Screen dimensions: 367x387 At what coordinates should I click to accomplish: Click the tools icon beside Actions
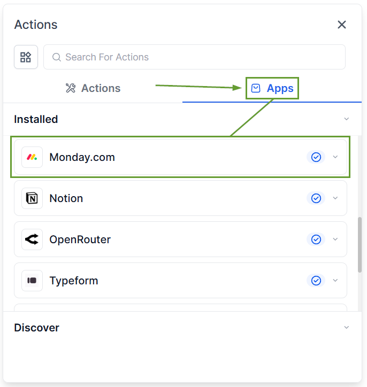click(x=71, y=88)
